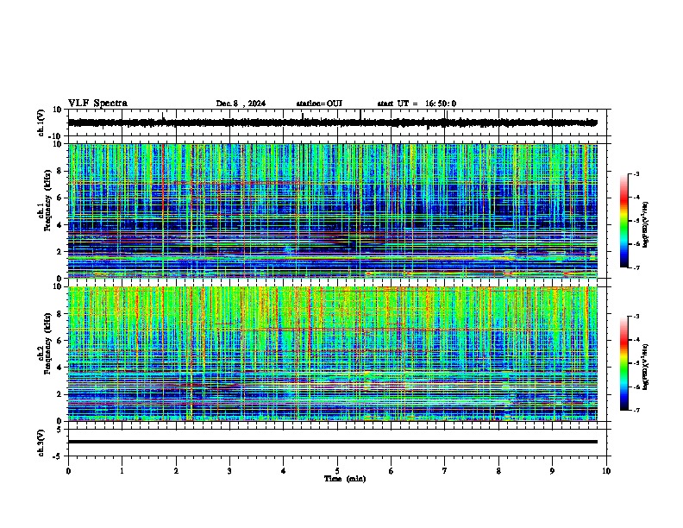The width and height of the screenshot is (683, 528).
Task: Click time axis tick label "0"
Action: point(68,471)
